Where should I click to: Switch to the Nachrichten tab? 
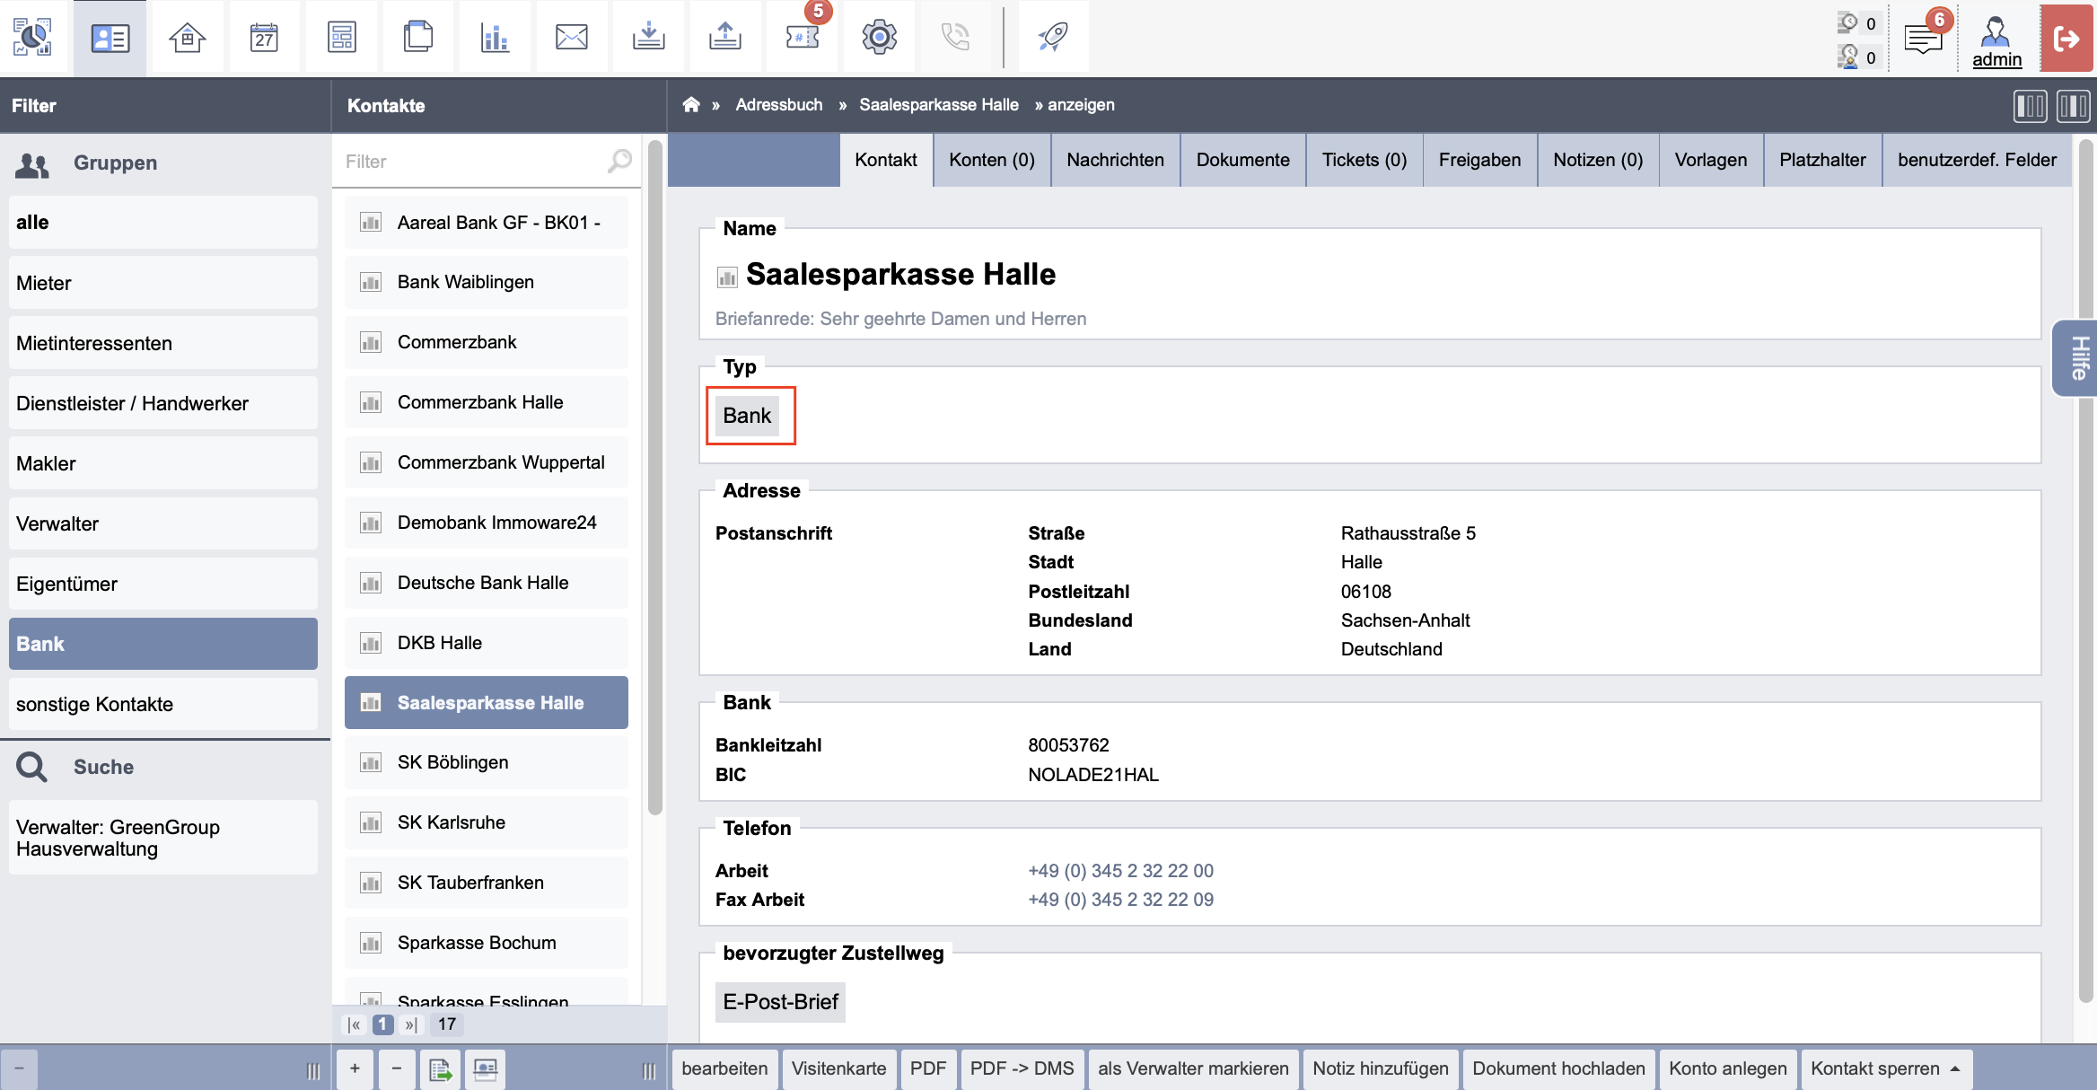tap(1115, 160)
